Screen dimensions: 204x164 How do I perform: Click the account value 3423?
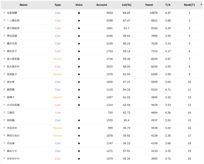tap(109, 13)
